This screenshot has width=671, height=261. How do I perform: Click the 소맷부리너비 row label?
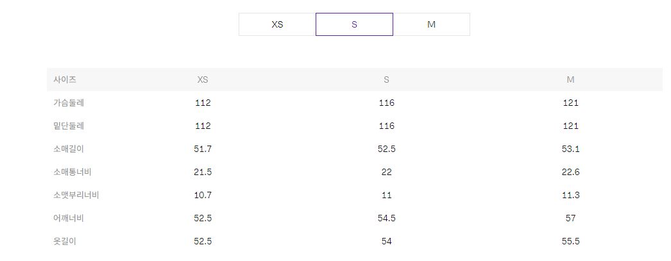[76, 195]
